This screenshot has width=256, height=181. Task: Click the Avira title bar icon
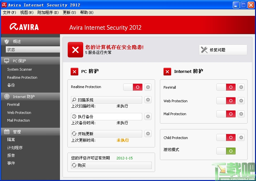point(4,5)
